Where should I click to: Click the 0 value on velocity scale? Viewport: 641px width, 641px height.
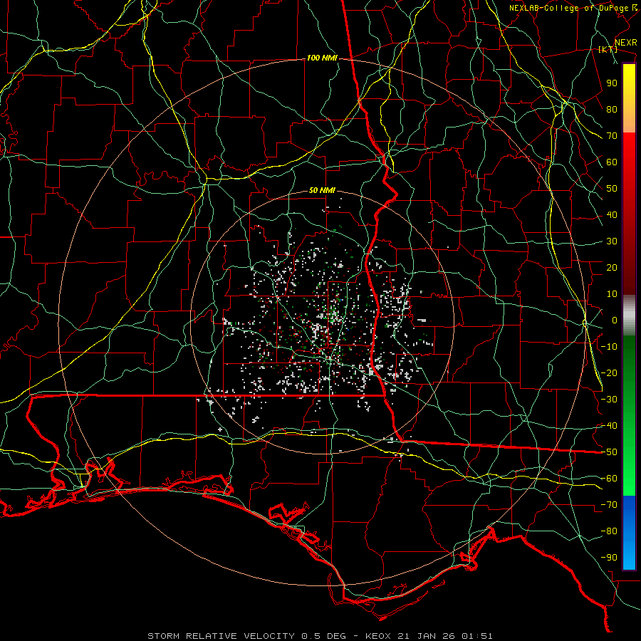point(615,320)
